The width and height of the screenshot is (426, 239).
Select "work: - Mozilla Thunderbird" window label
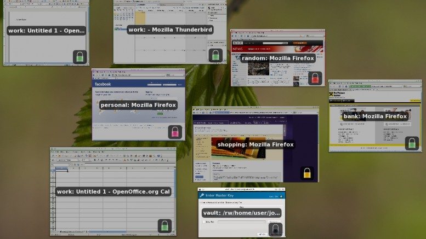point(170,30)
